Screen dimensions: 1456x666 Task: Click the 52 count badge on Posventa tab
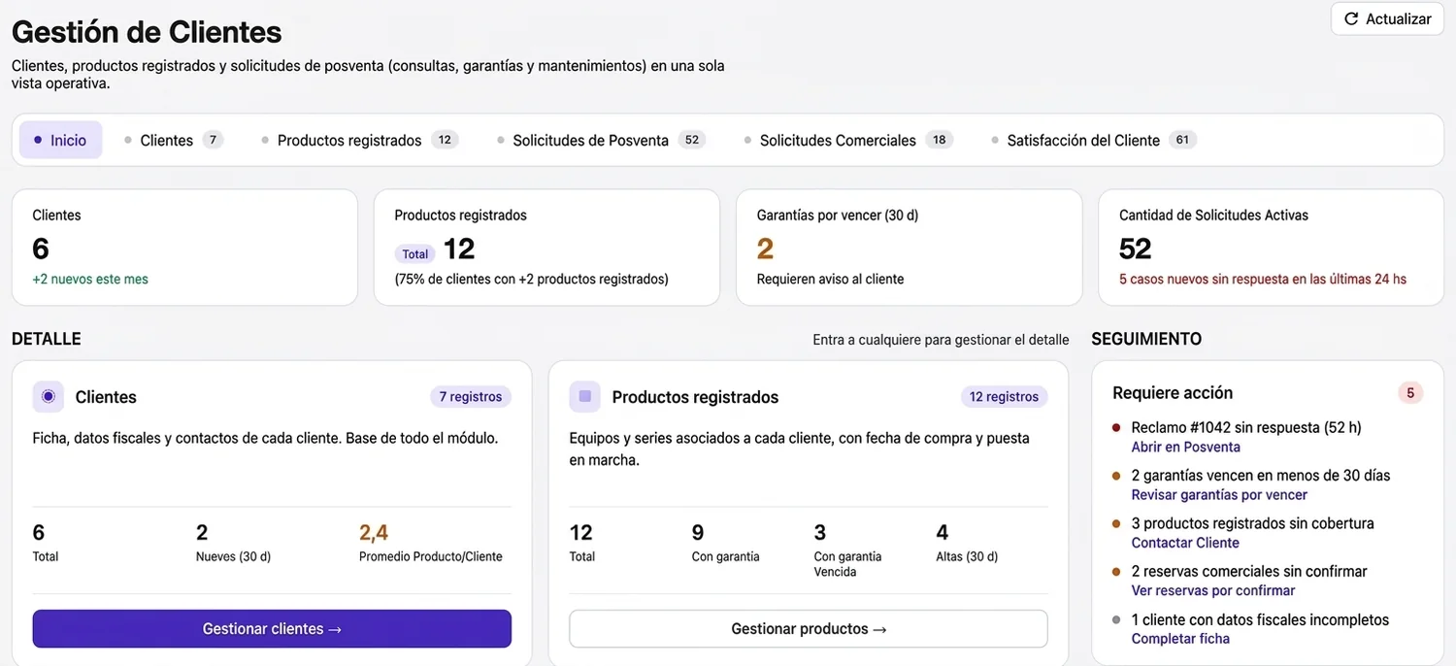coord(691,140)
